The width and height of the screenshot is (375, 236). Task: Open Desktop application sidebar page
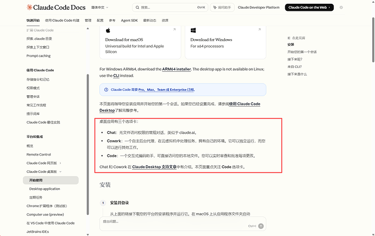pyautogui.click(x=45, y=189)
